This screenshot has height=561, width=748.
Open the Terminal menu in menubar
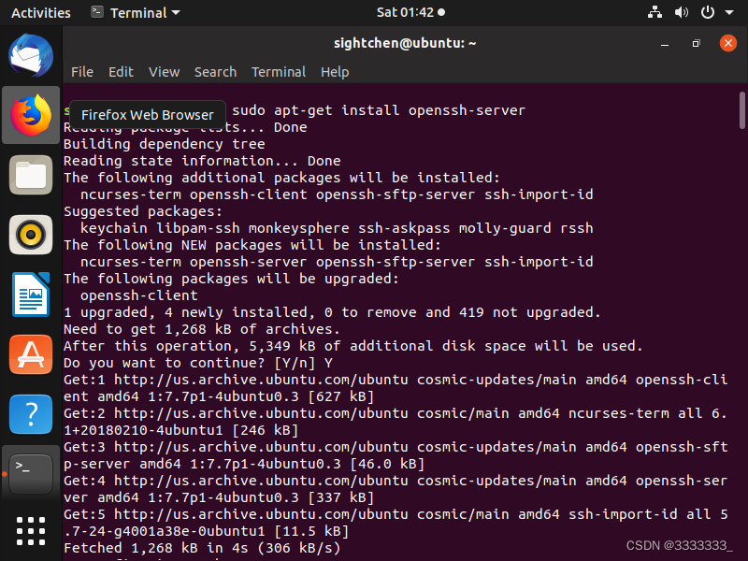279,72
